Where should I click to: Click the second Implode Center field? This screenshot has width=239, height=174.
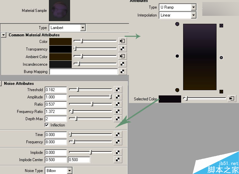79,160
